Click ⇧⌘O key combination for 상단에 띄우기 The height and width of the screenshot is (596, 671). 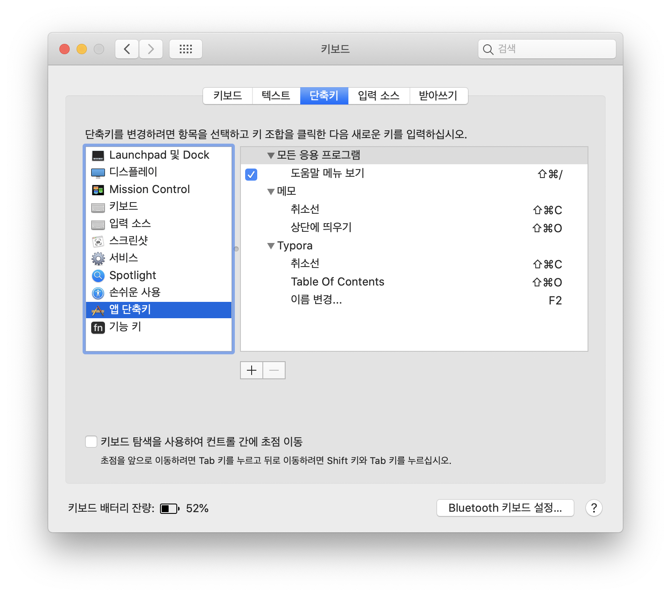[547, 228]
